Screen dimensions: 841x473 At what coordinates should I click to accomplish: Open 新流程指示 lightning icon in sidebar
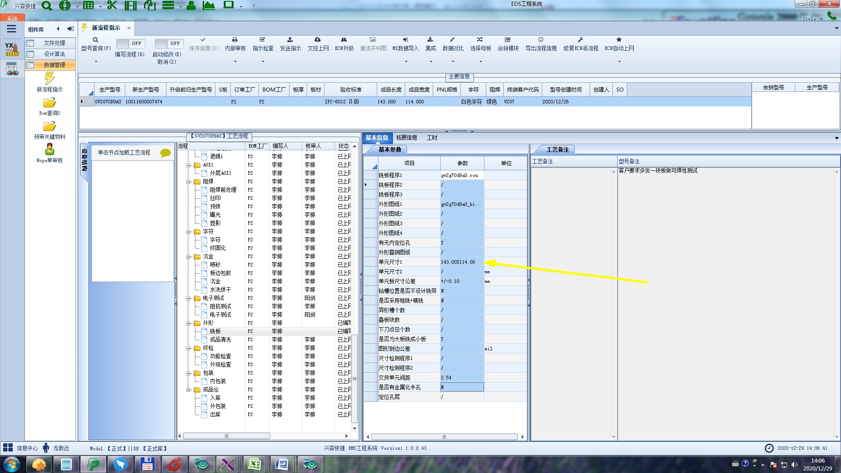pos(49,79)
